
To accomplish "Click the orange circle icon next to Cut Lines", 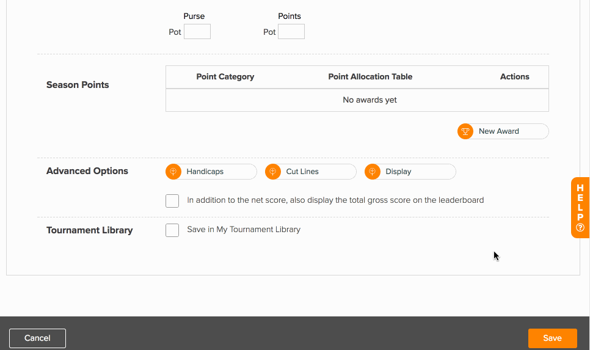I will [x=273, y=172].
